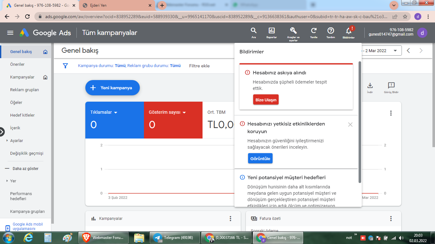This screenshot has height=244, width=435.
Task: Open Kampanyalar card three-dot menu
Action: tap(231, 219)
